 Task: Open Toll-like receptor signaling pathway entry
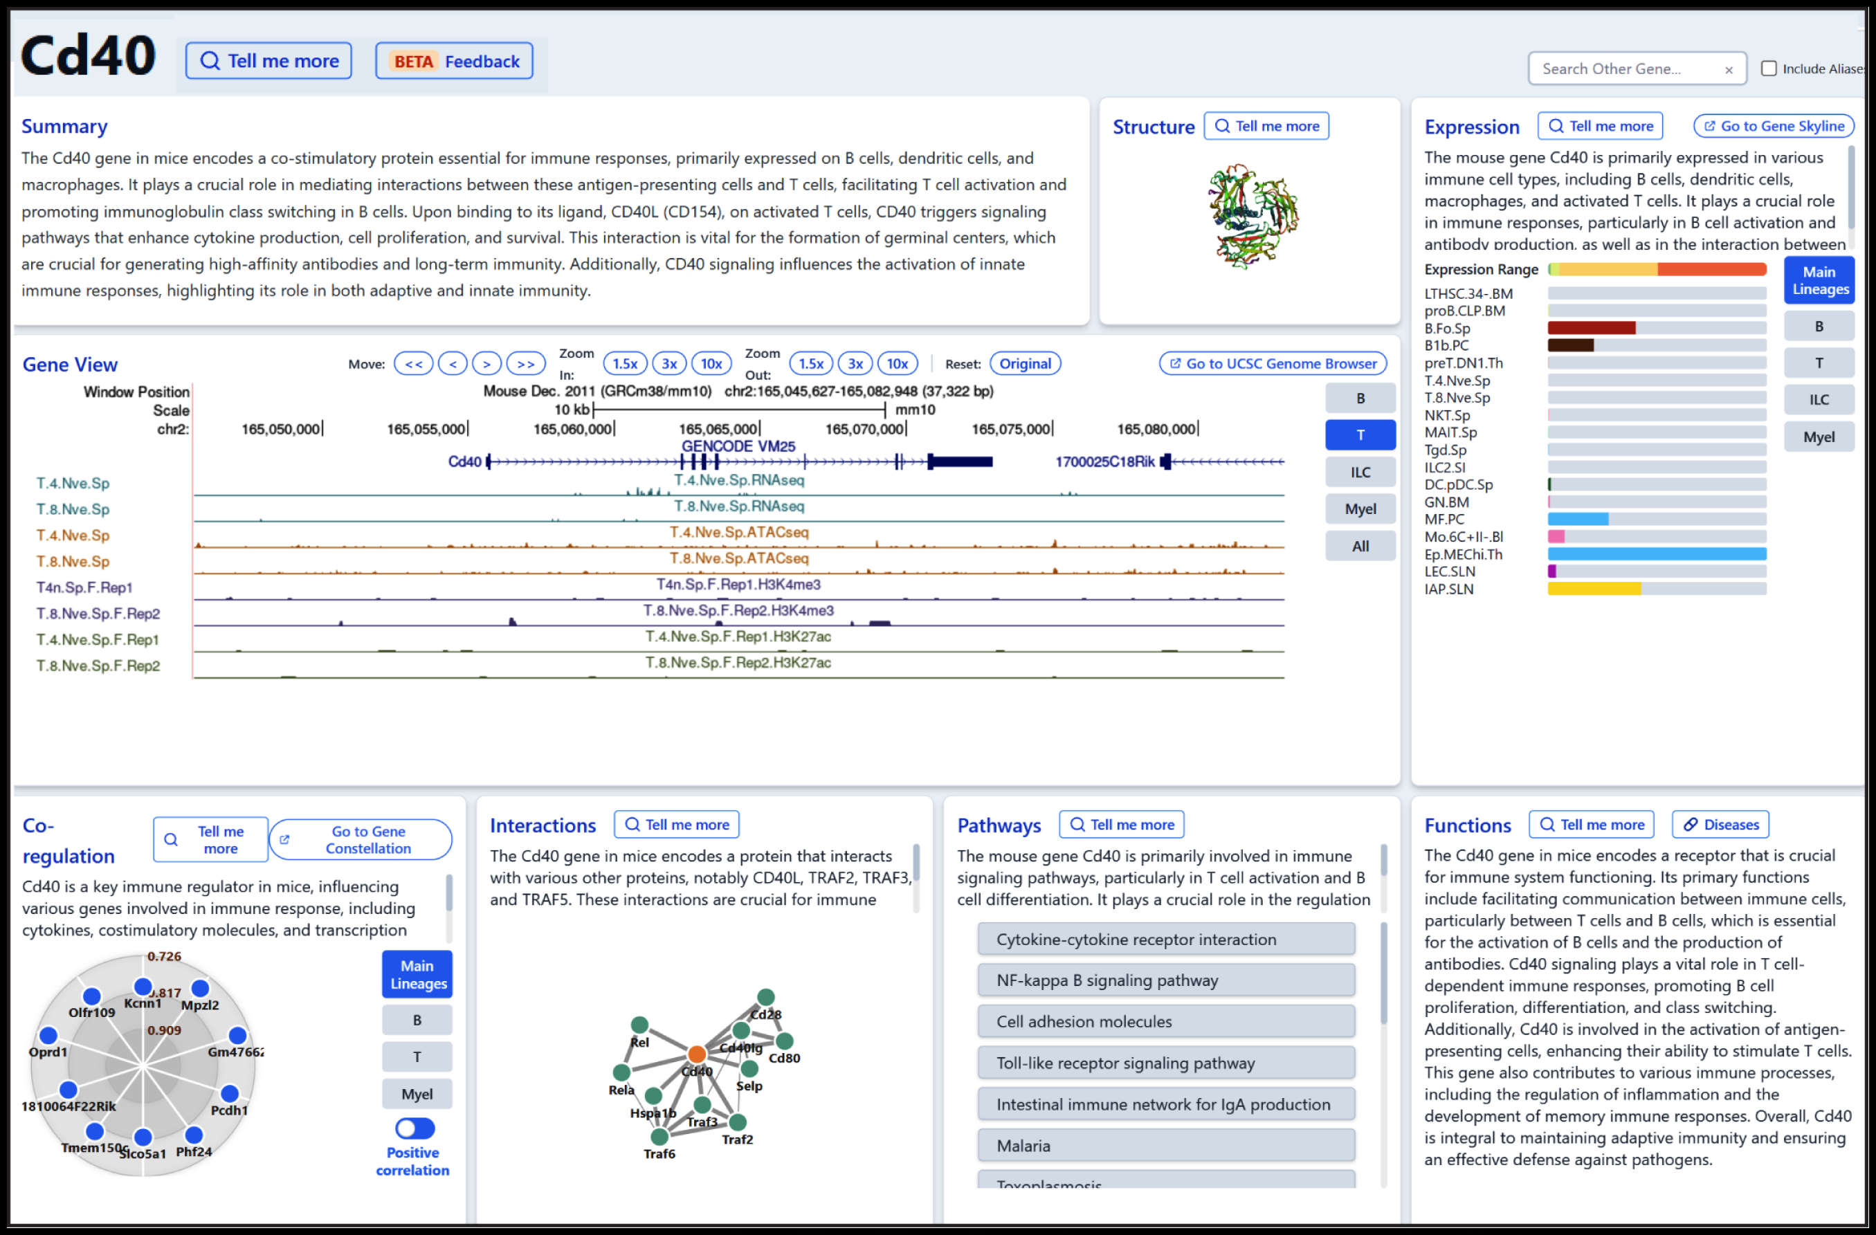tap(1165, 1063)
